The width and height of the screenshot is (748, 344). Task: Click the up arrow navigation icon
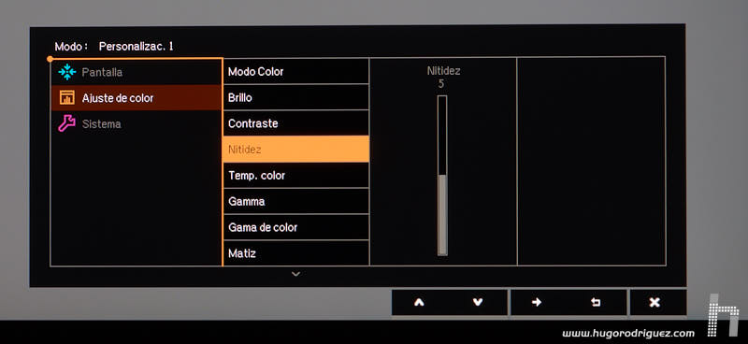[x=419, y=302]
